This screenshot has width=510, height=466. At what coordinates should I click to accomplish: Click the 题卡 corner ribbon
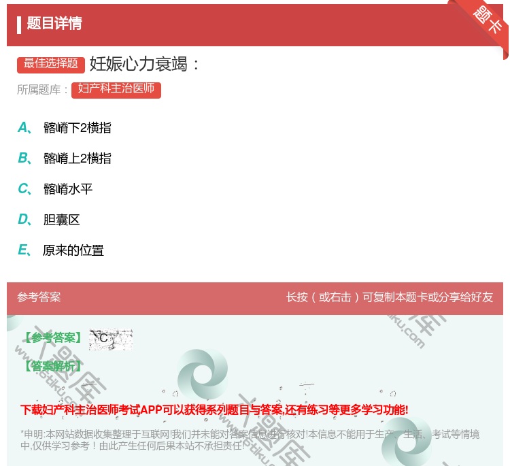pyautogui.click(x=487, y=20)
